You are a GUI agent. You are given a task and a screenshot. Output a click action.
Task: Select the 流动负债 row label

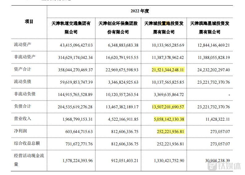click(23, 81)
